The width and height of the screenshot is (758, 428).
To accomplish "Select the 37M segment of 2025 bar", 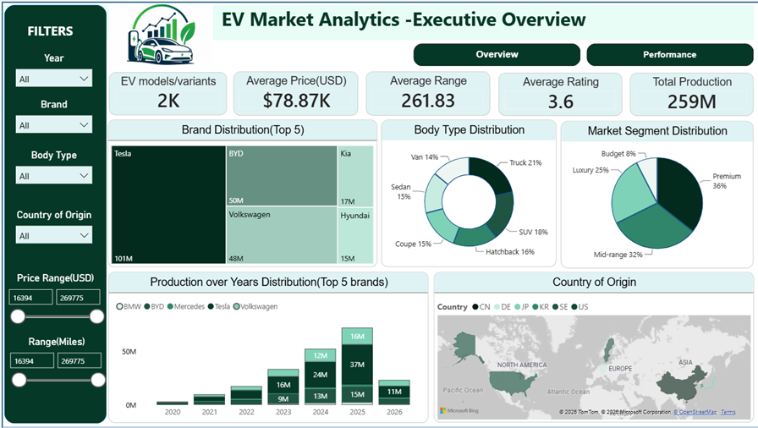I will [357, 365].
